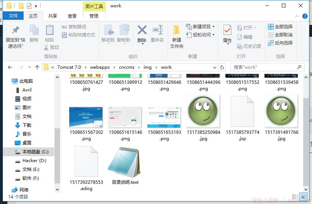Switch to the 管理 tab
Viewport: 312px width, 204px height.
[94, 16]
